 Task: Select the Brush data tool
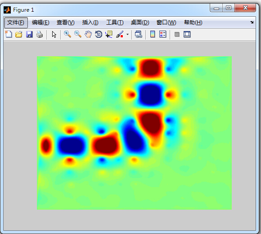click(x=120, y=35)
